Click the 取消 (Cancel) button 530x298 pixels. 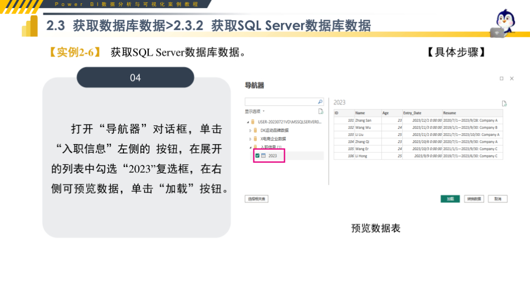(x=498, y=199)
